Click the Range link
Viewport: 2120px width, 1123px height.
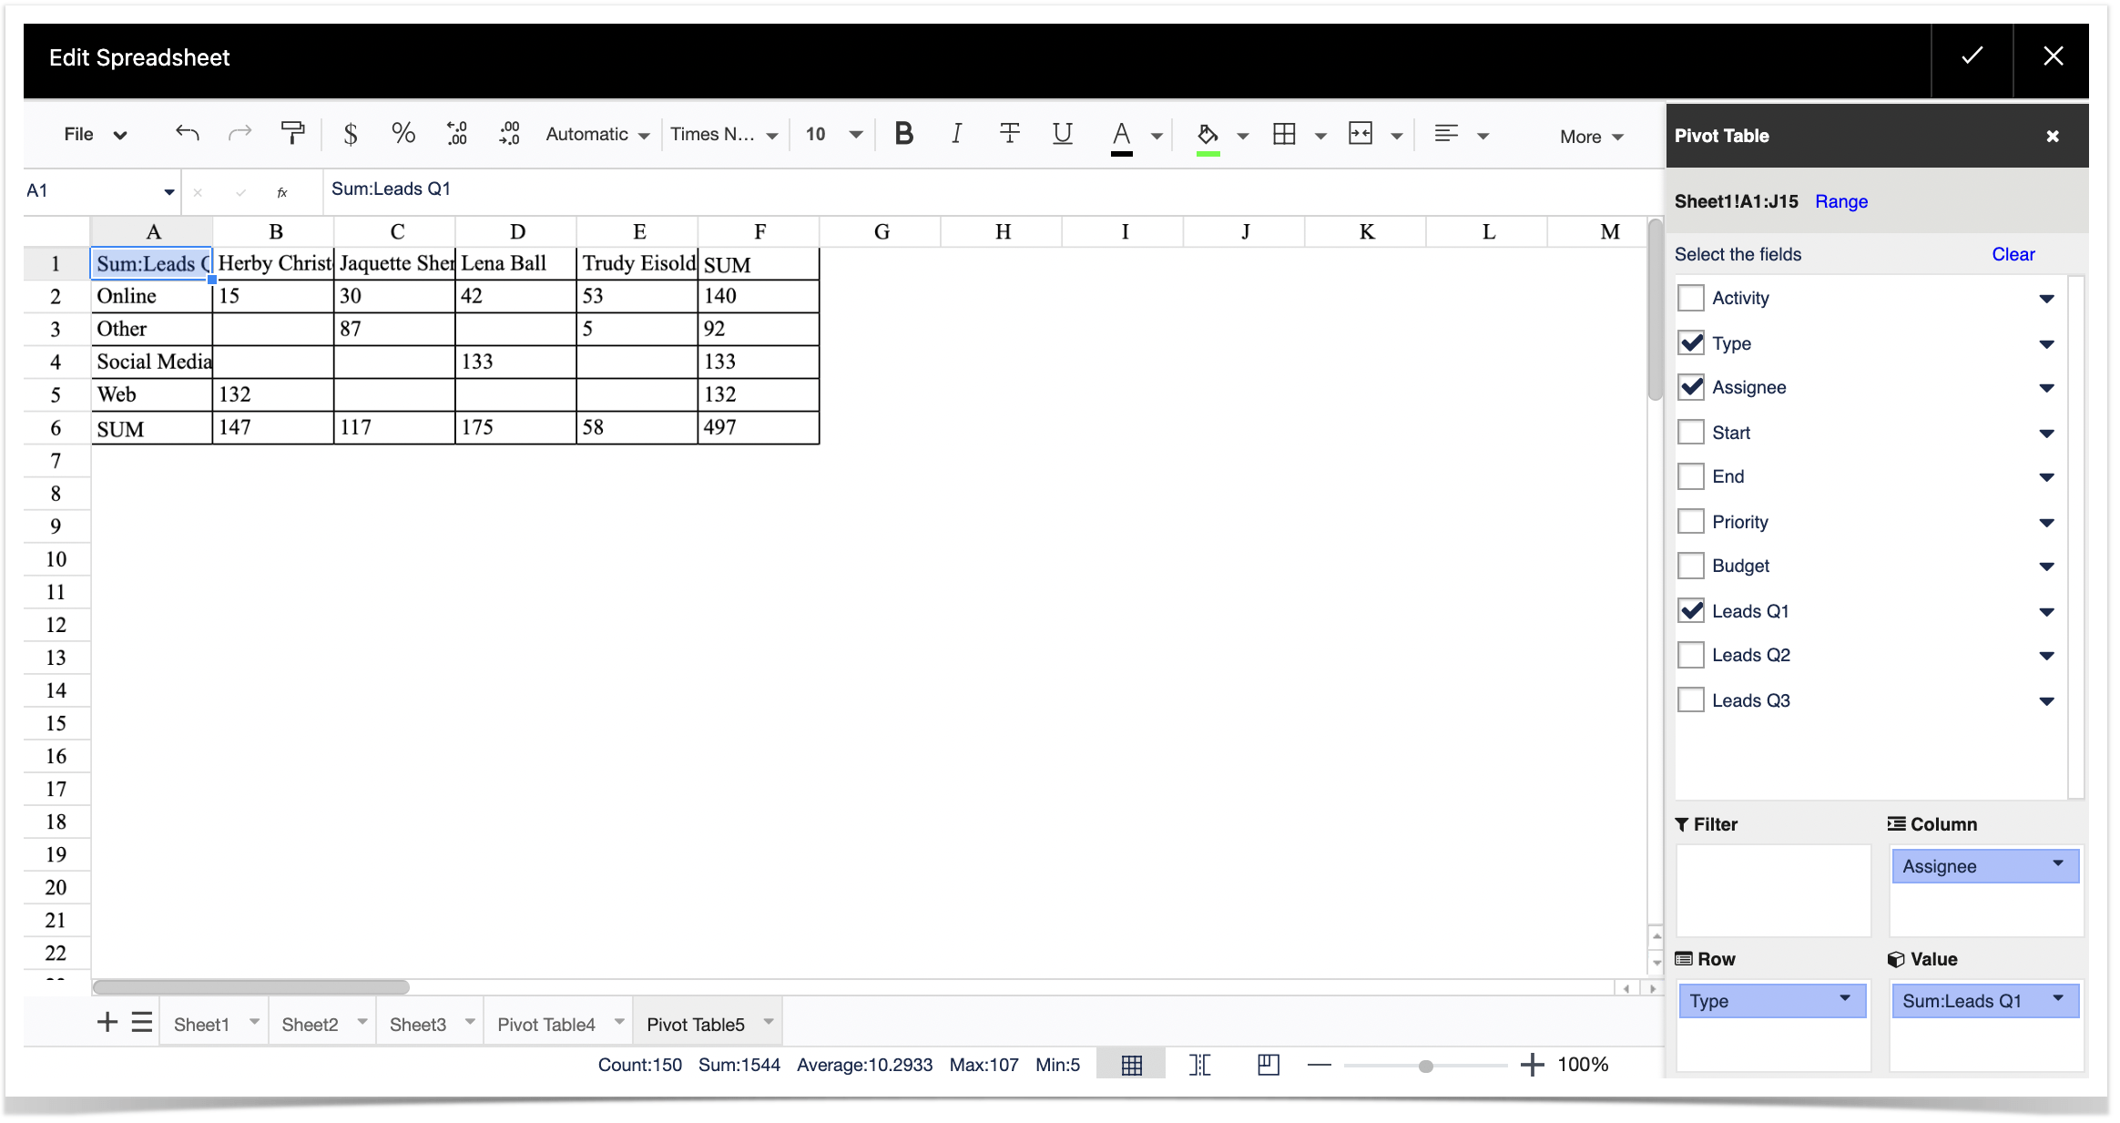(1840, 201)
